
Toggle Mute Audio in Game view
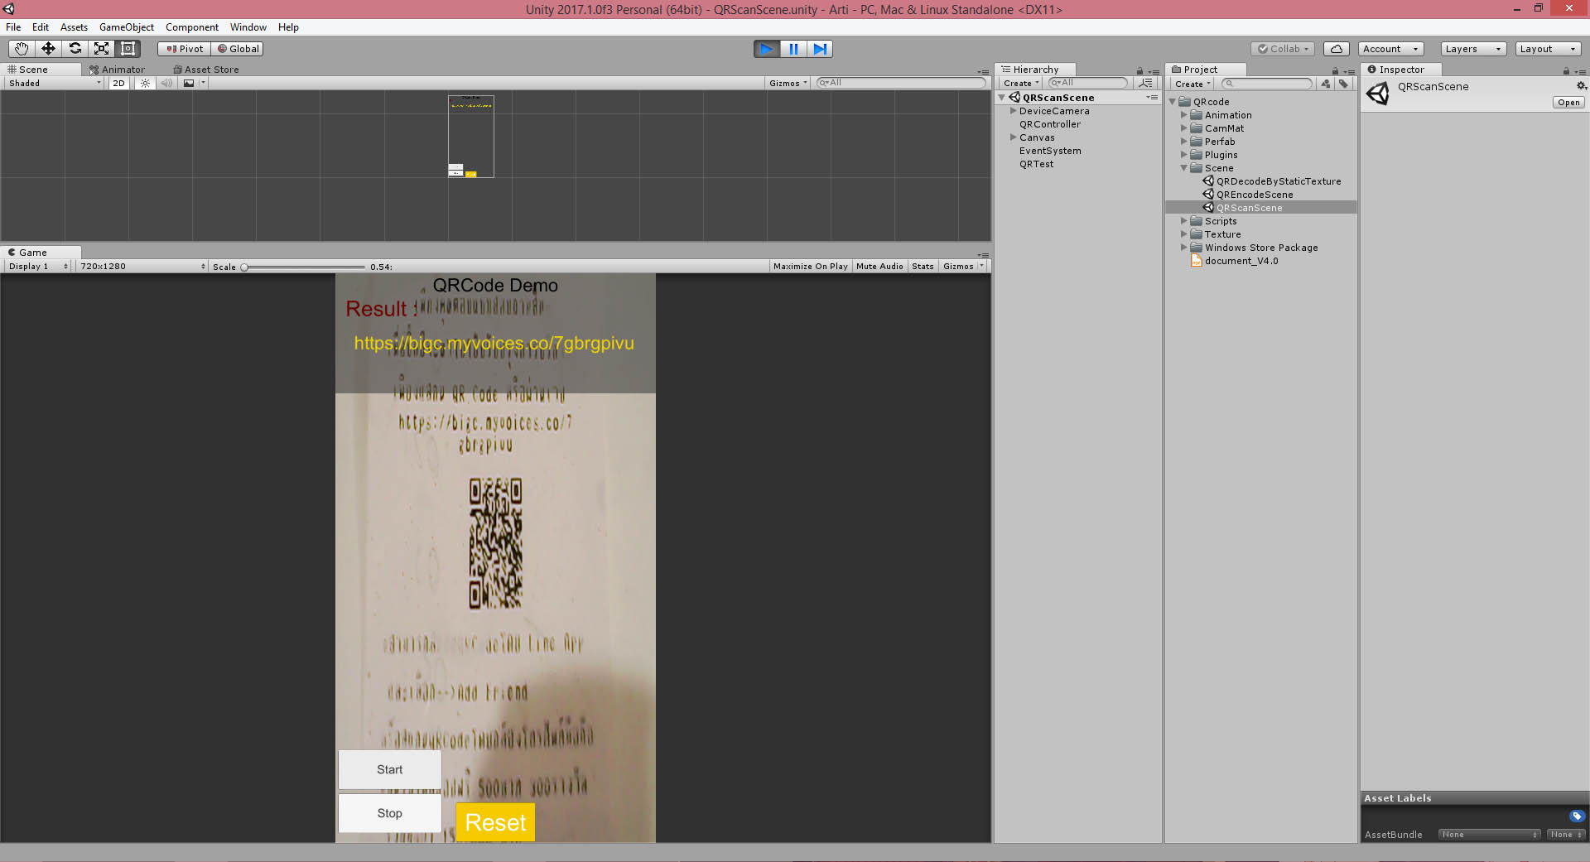click(x=879, y=267)
